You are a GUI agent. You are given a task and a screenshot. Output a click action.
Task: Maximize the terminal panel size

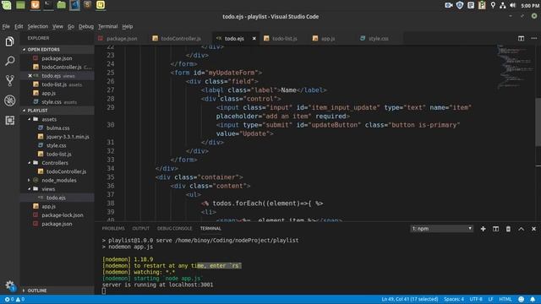(521, 229)
